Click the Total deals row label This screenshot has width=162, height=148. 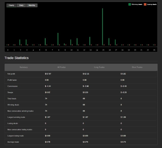pos(12,99)
